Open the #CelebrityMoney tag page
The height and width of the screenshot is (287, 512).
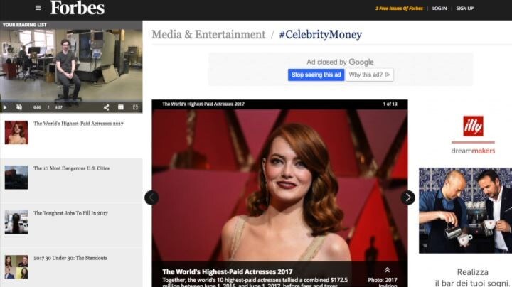[320, 34]
